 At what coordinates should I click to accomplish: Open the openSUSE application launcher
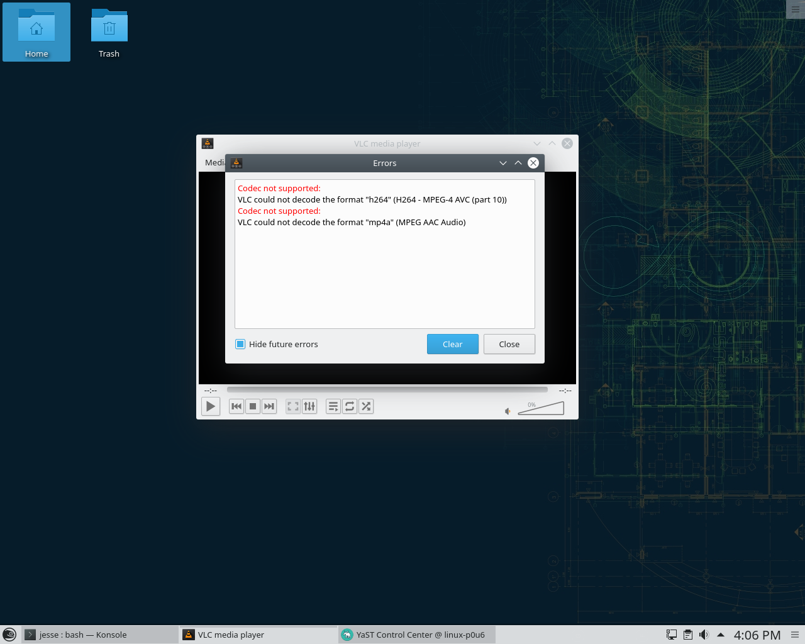click(x=9, y=635)
